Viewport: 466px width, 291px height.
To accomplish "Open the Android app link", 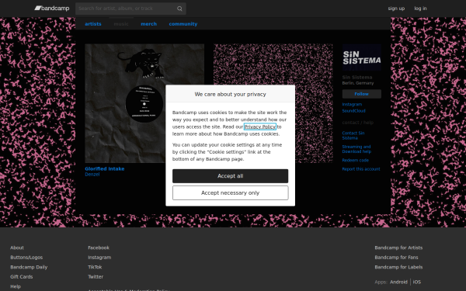I will (x=398, y=282).
